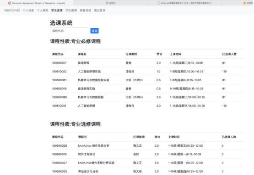The image size is (254, 175).
Task: Click course code 180600080
Action: coord(59,97)
